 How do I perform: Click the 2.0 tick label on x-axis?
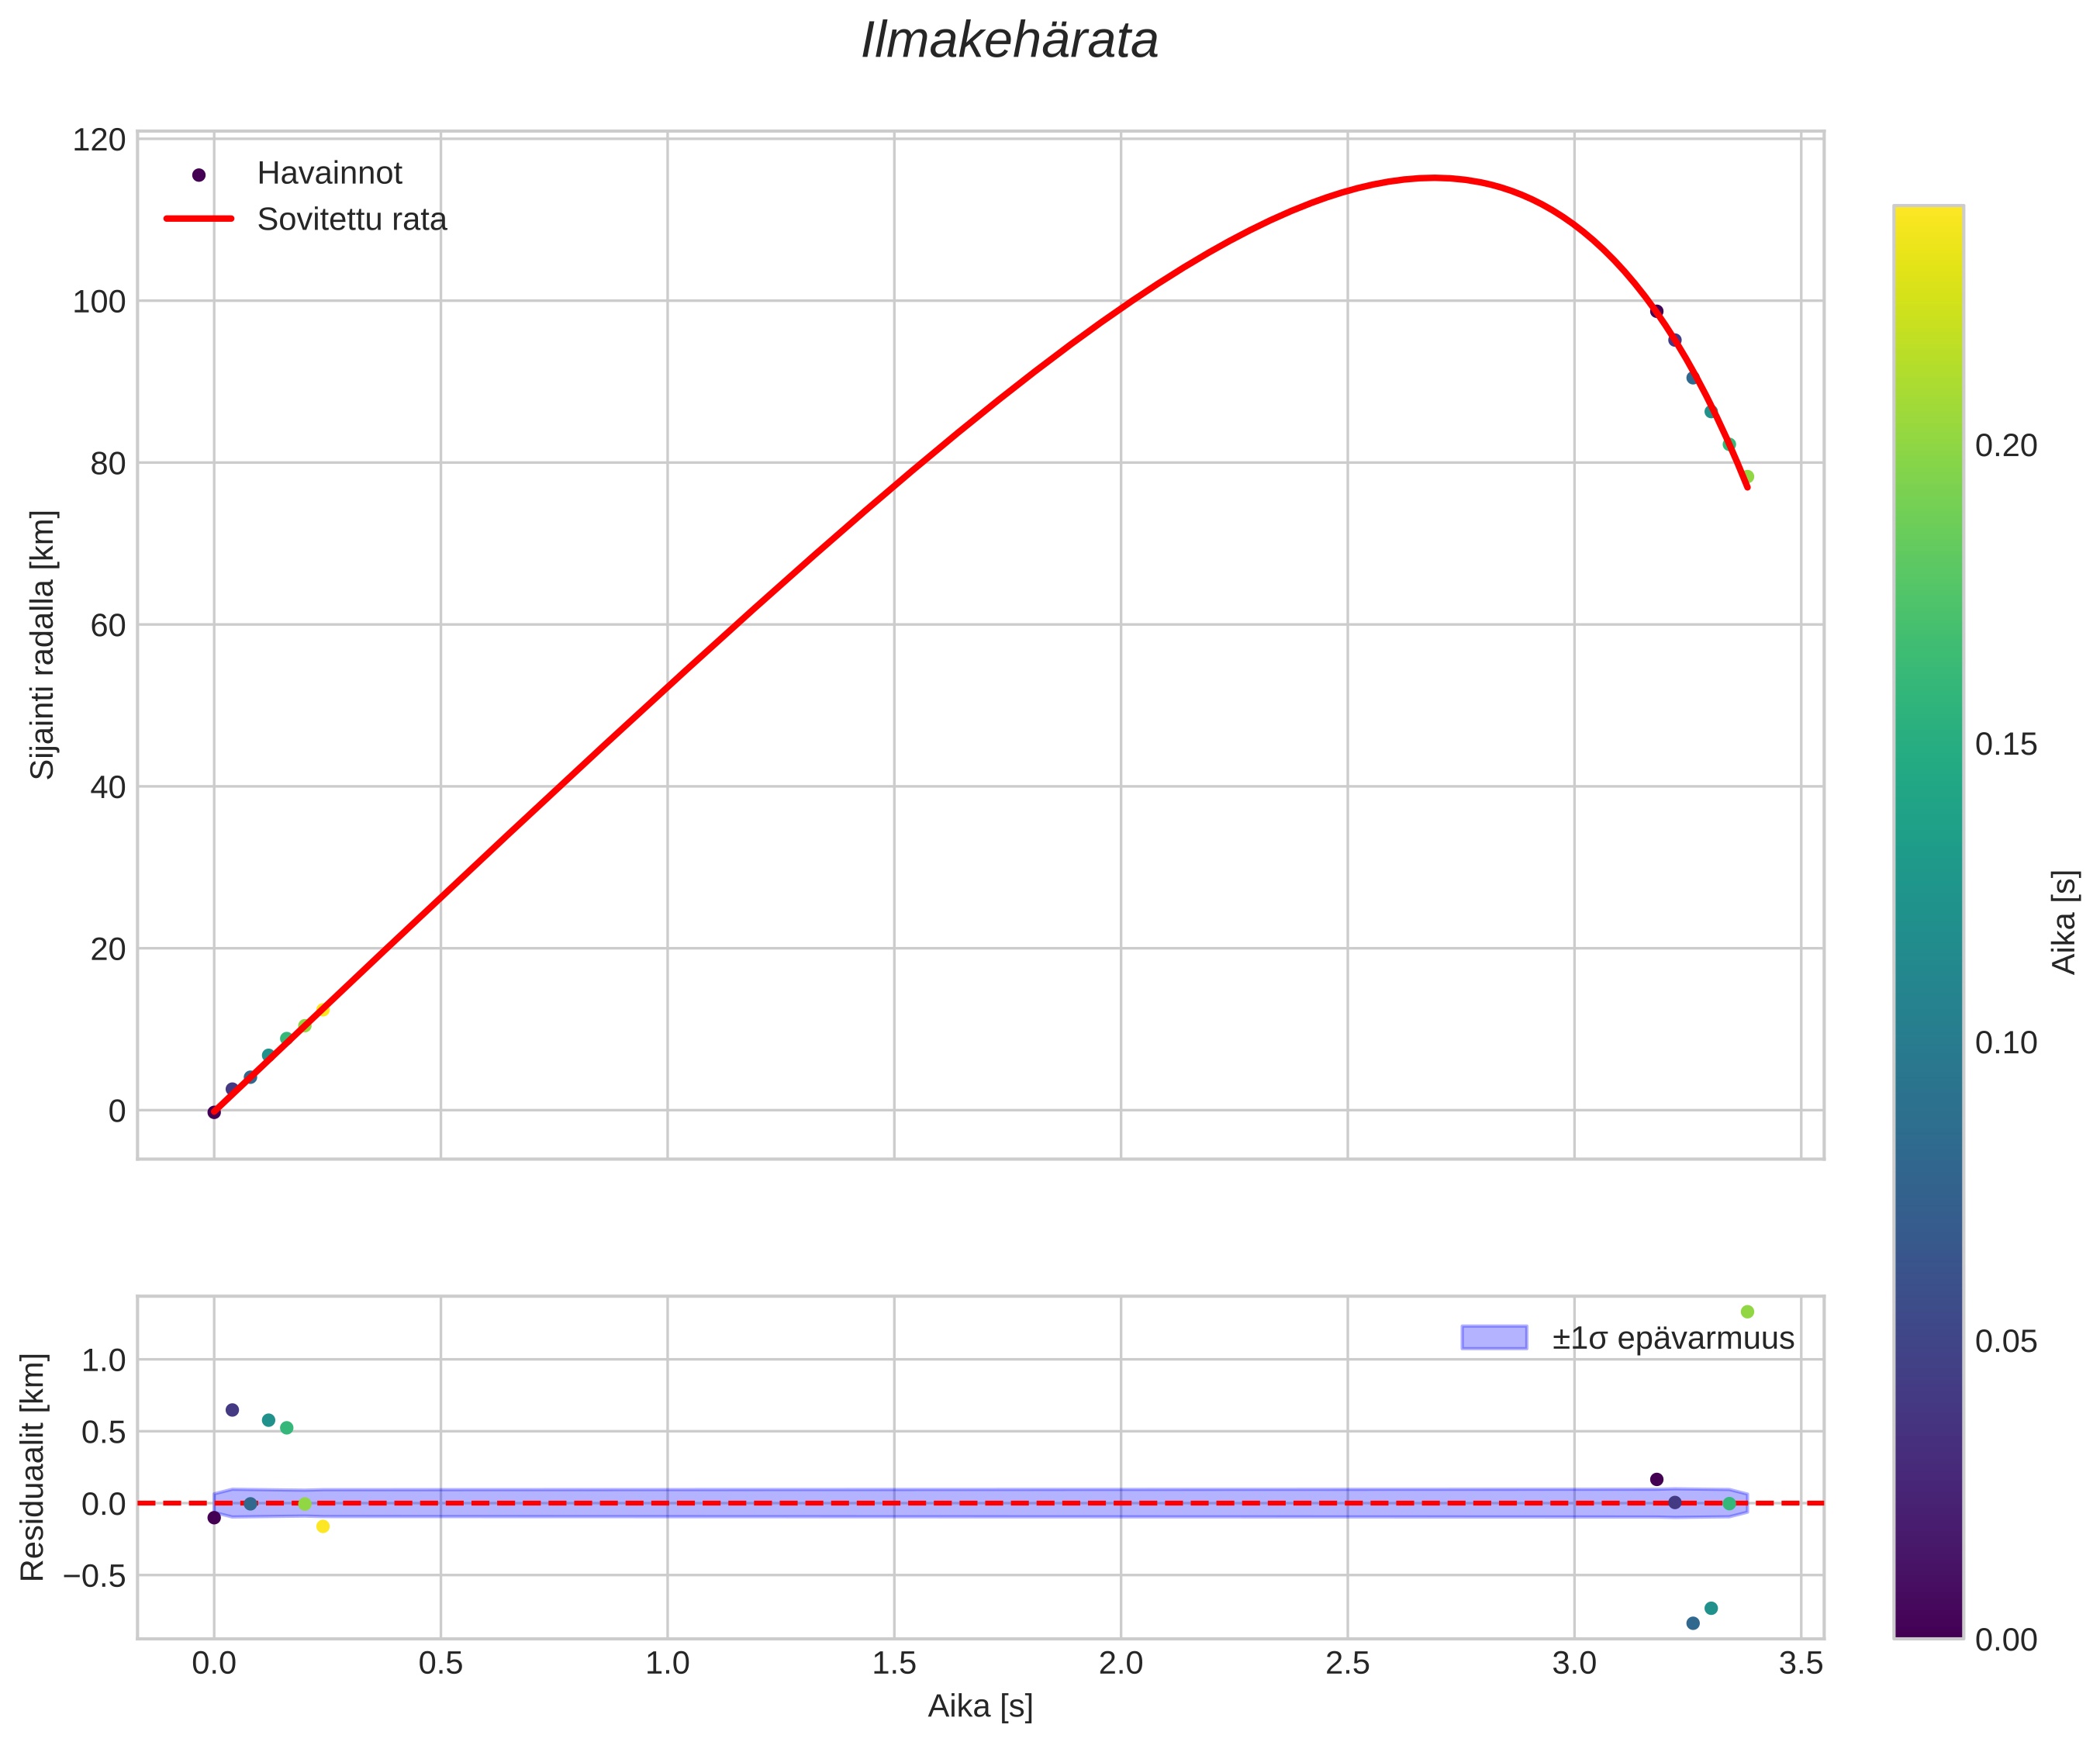coord(1120,1664)
